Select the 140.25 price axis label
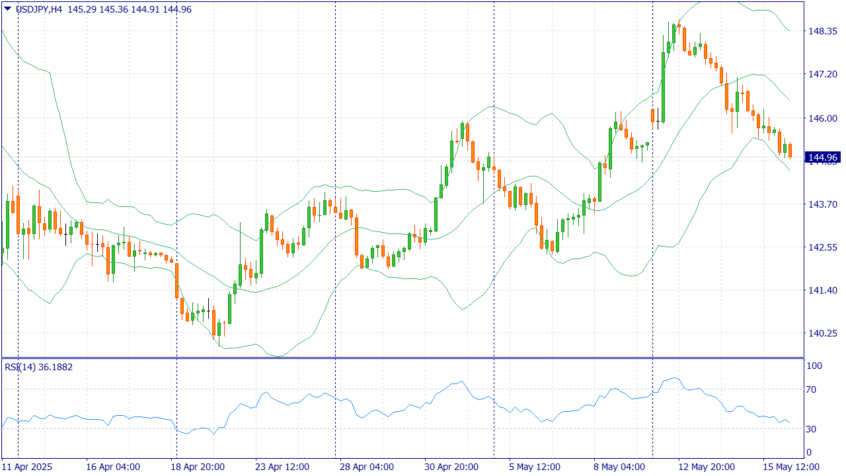846x476 pixels. (x=822, y=334)
